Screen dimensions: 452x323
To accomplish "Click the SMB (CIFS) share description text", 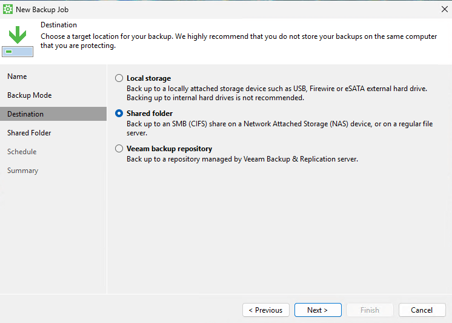I will tap(279, 128).
